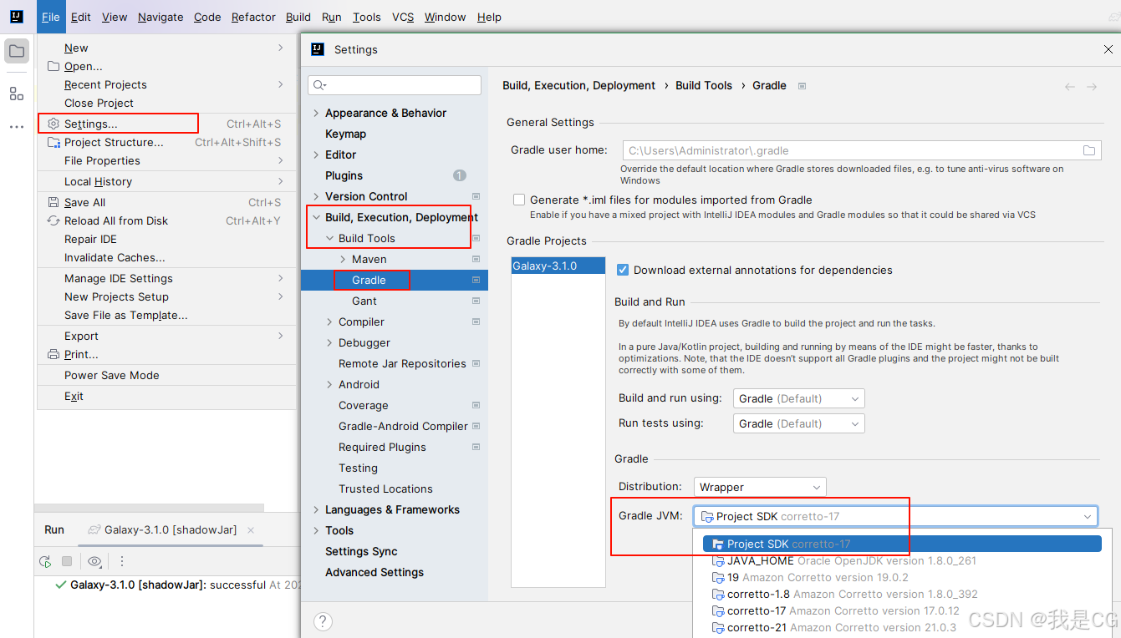Click the Build Tools breadcrumb link
1121x638 pixels.
(x=704, y=85)
